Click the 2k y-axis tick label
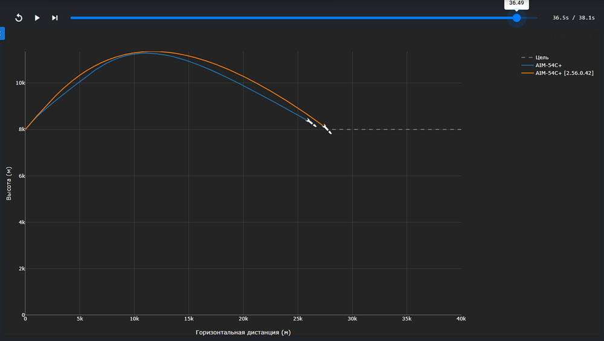Image resolution: width=604 pixels, height=341 pixels. (22, 269)
